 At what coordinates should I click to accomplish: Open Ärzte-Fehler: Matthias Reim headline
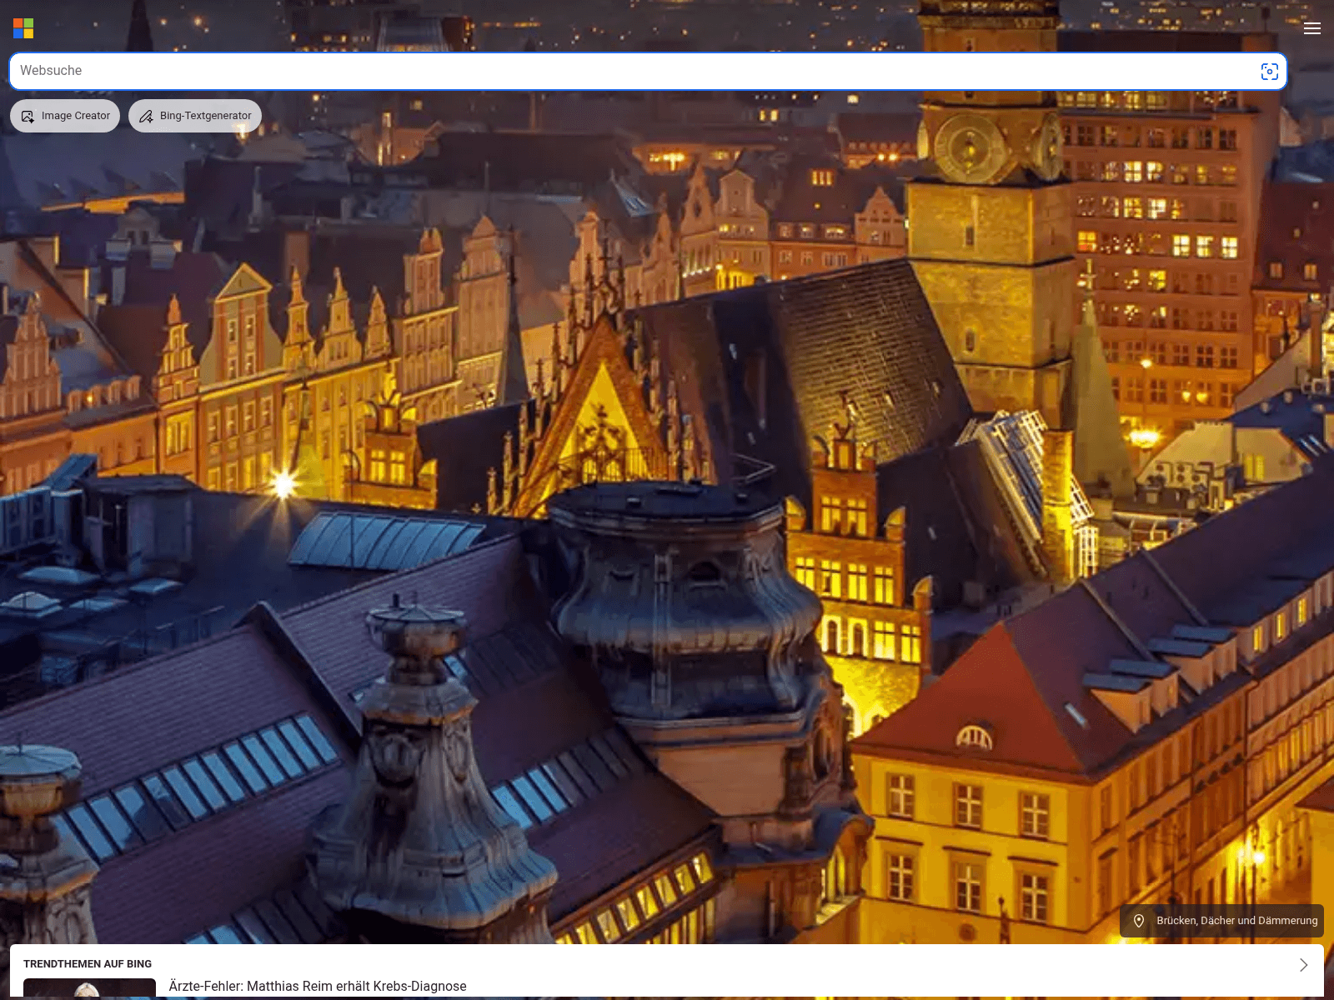point(318,986)
